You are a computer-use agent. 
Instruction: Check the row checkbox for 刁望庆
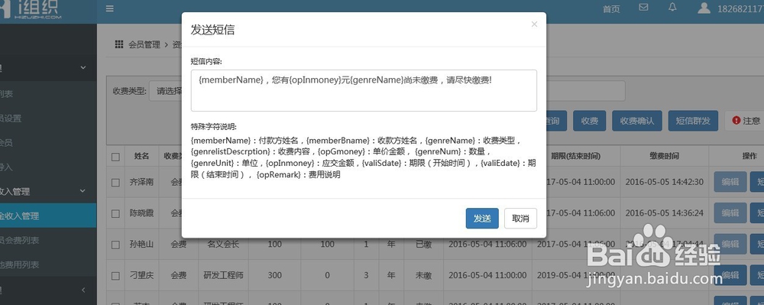[115, 276]
